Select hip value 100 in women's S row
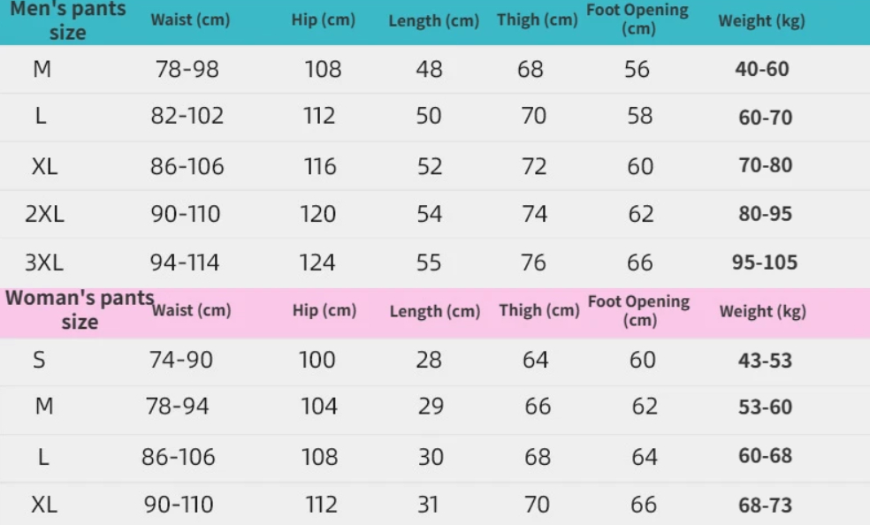 [x=317, y=361]
